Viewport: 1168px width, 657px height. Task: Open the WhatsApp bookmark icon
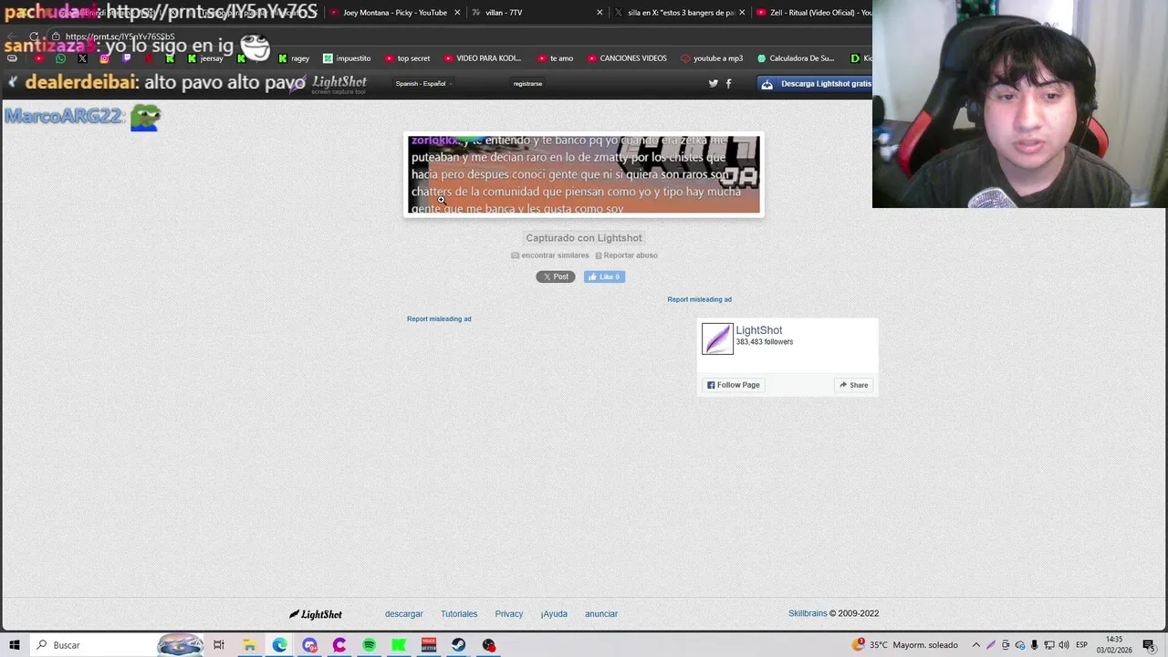point(60,58)
